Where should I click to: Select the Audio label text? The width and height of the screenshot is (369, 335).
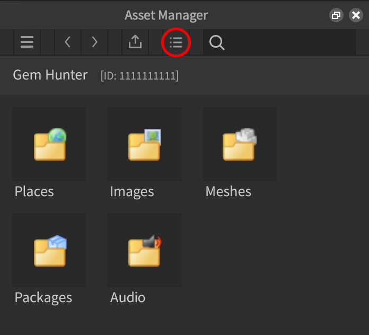[x=128, y=297]
